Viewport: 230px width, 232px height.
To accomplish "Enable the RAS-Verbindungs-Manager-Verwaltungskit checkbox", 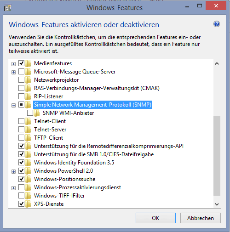I will click(21, 88).
